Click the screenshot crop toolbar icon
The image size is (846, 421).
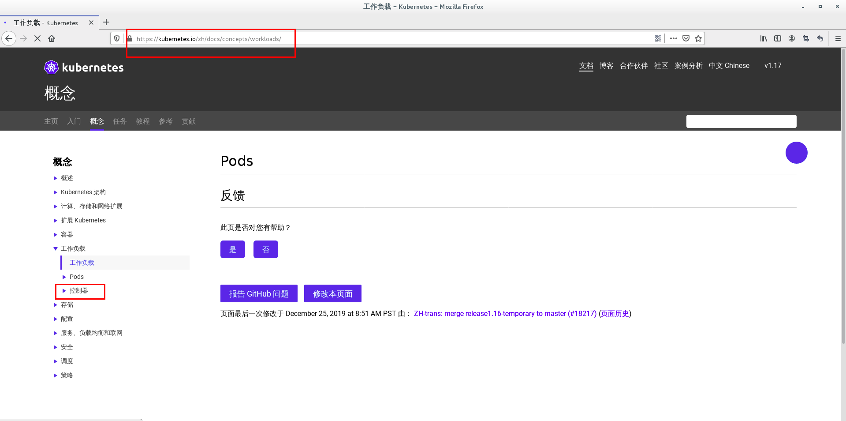coord(806,38)
